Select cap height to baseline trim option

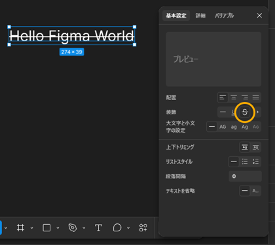point(255,148)
